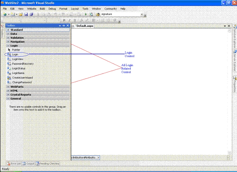
Task: Click the Open File folder icon
Action: (x=21, y=14)
